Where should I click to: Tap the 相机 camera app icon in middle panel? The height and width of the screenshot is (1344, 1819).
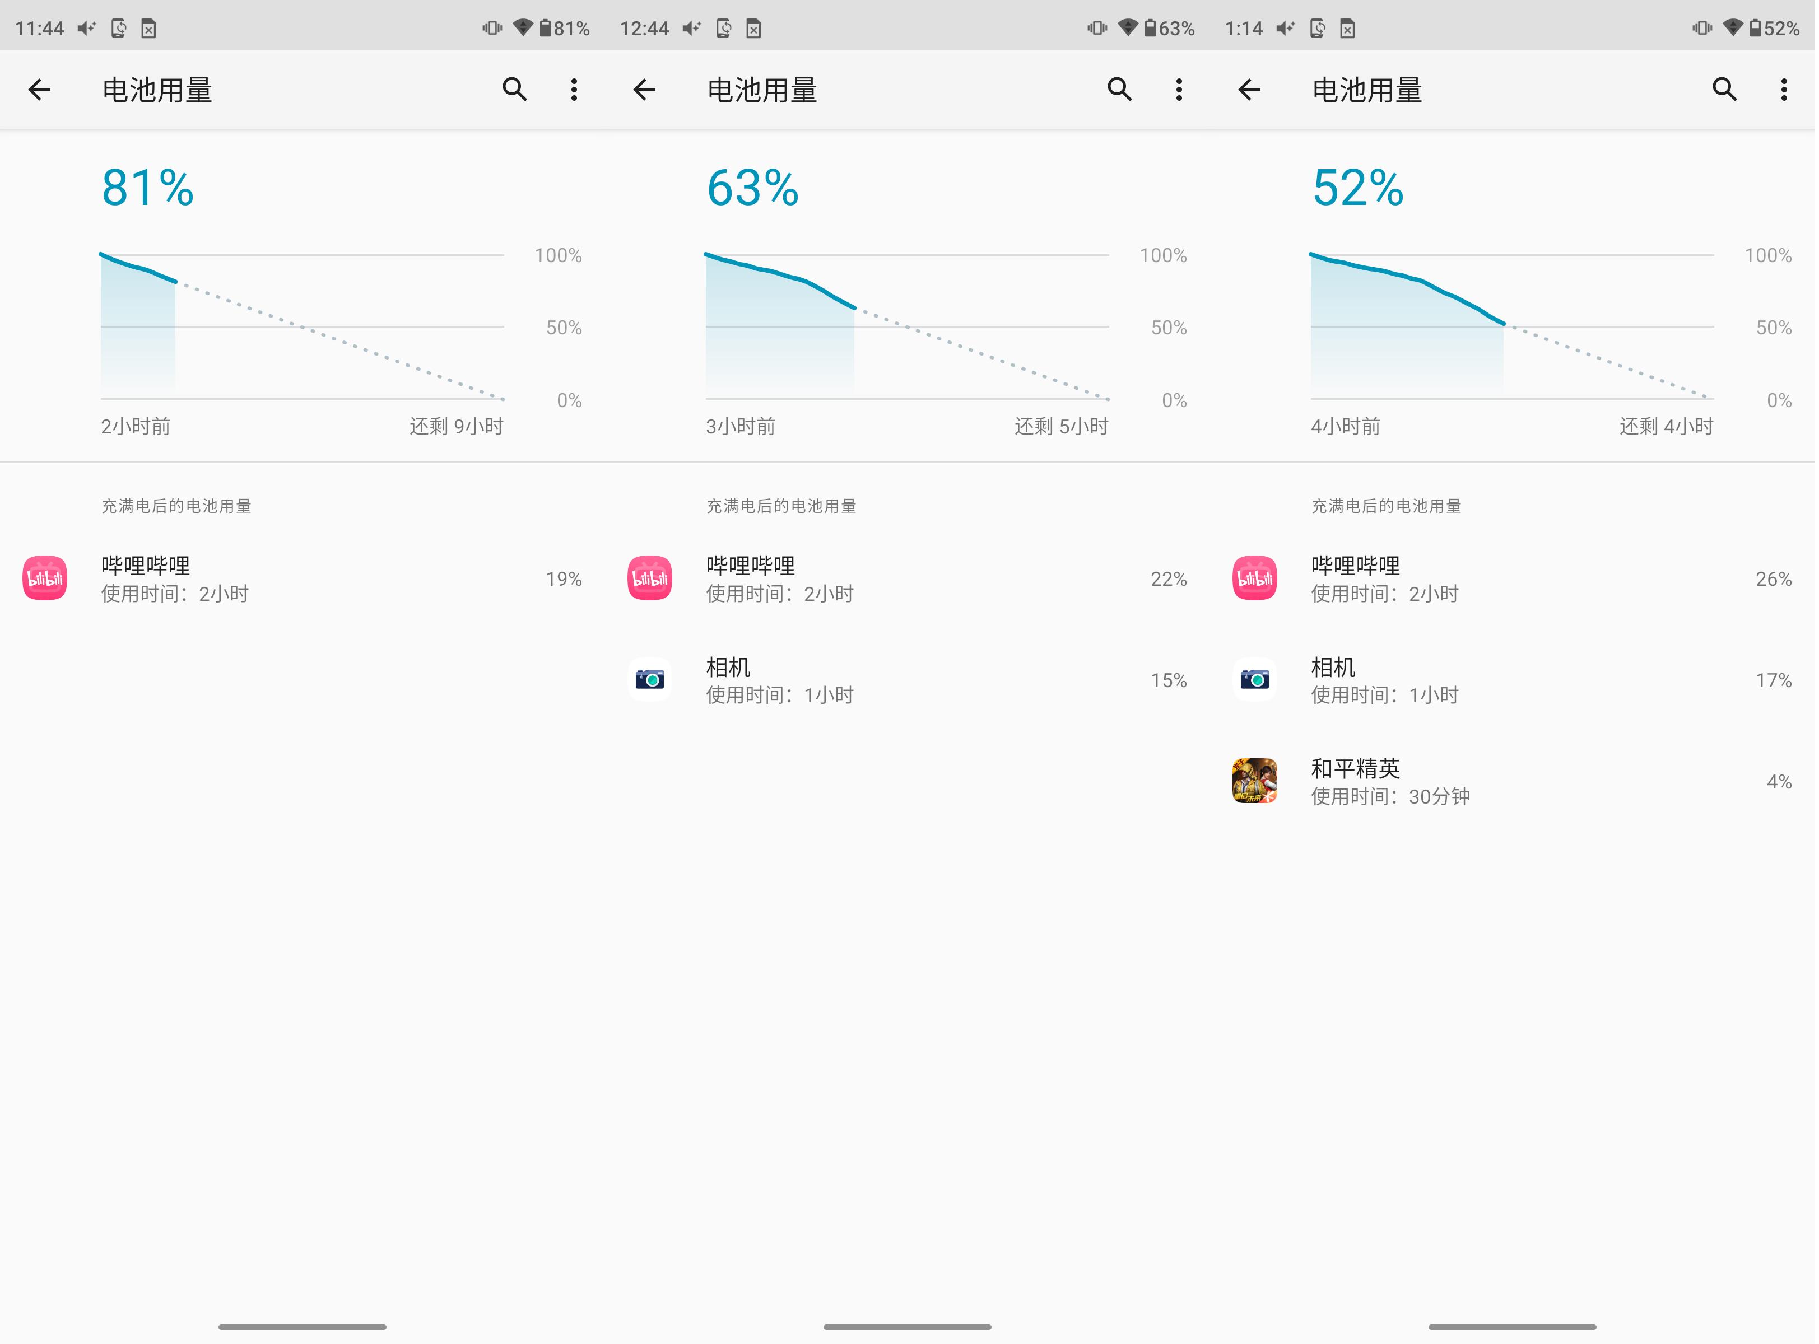pos(649,679)
